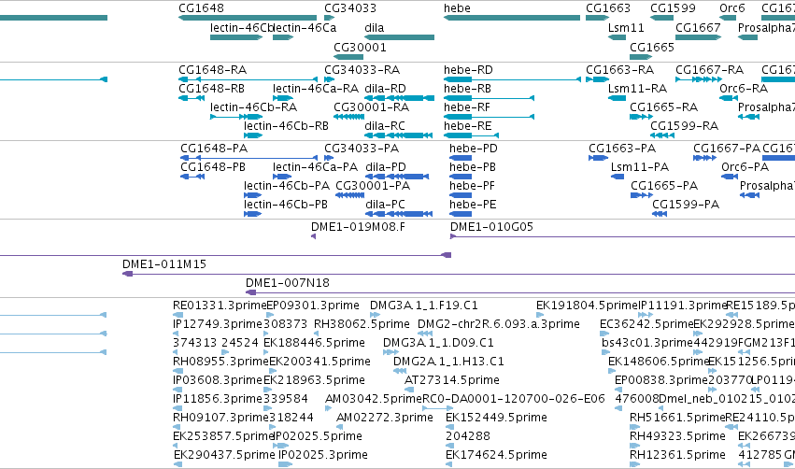The height and width of the screenshot is (469, 795).
Task: Click protein dila-PD
Action: coord(385,167)
